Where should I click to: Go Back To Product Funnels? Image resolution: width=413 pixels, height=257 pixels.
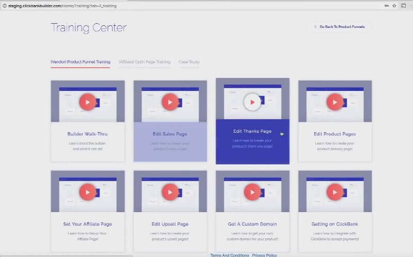(x=340, y=27)
